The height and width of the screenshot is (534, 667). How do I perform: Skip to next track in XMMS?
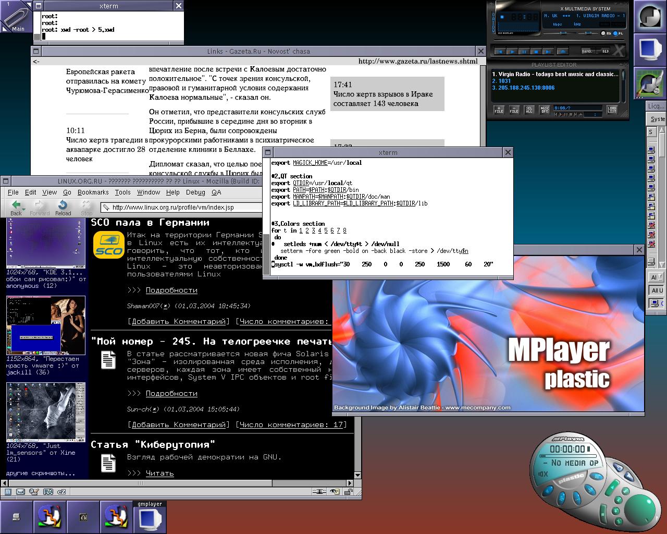(548, 52)
